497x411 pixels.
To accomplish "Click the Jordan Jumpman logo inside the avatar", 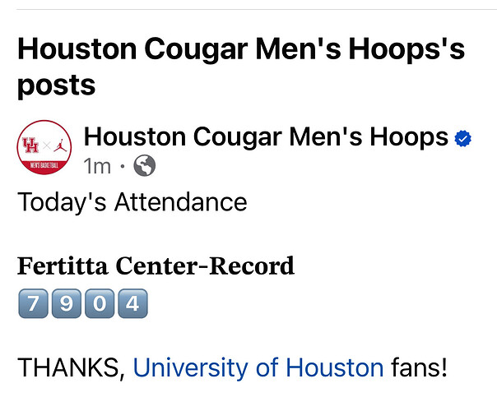I will tap(60, 145).
